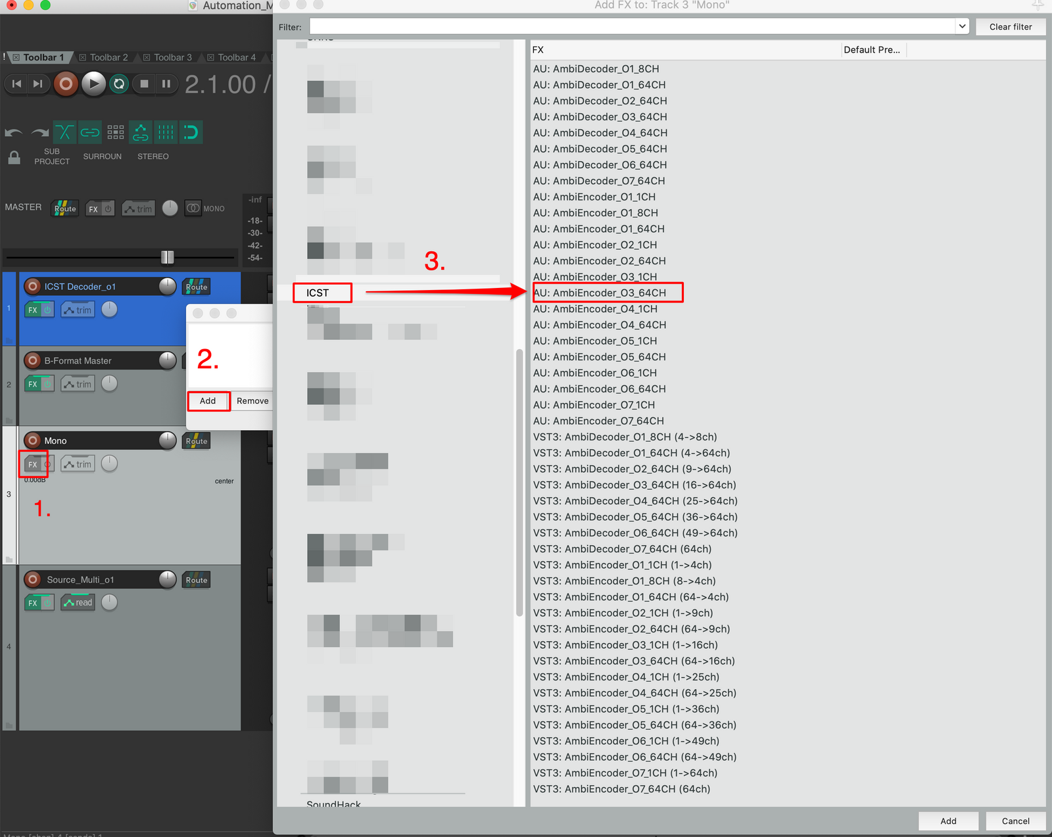
Task: Arm record on Source_Multi_o1 track
Action: [x=32, y=579]
